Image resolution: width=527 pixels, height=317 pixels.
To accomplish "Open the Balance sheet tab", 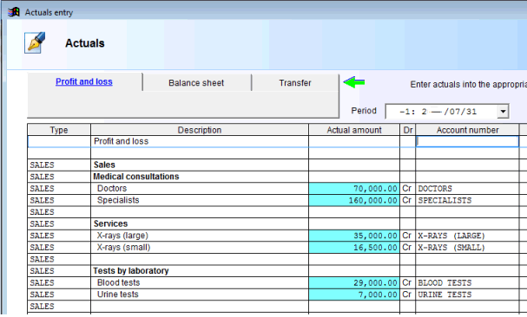I will [x=196, y=83].
